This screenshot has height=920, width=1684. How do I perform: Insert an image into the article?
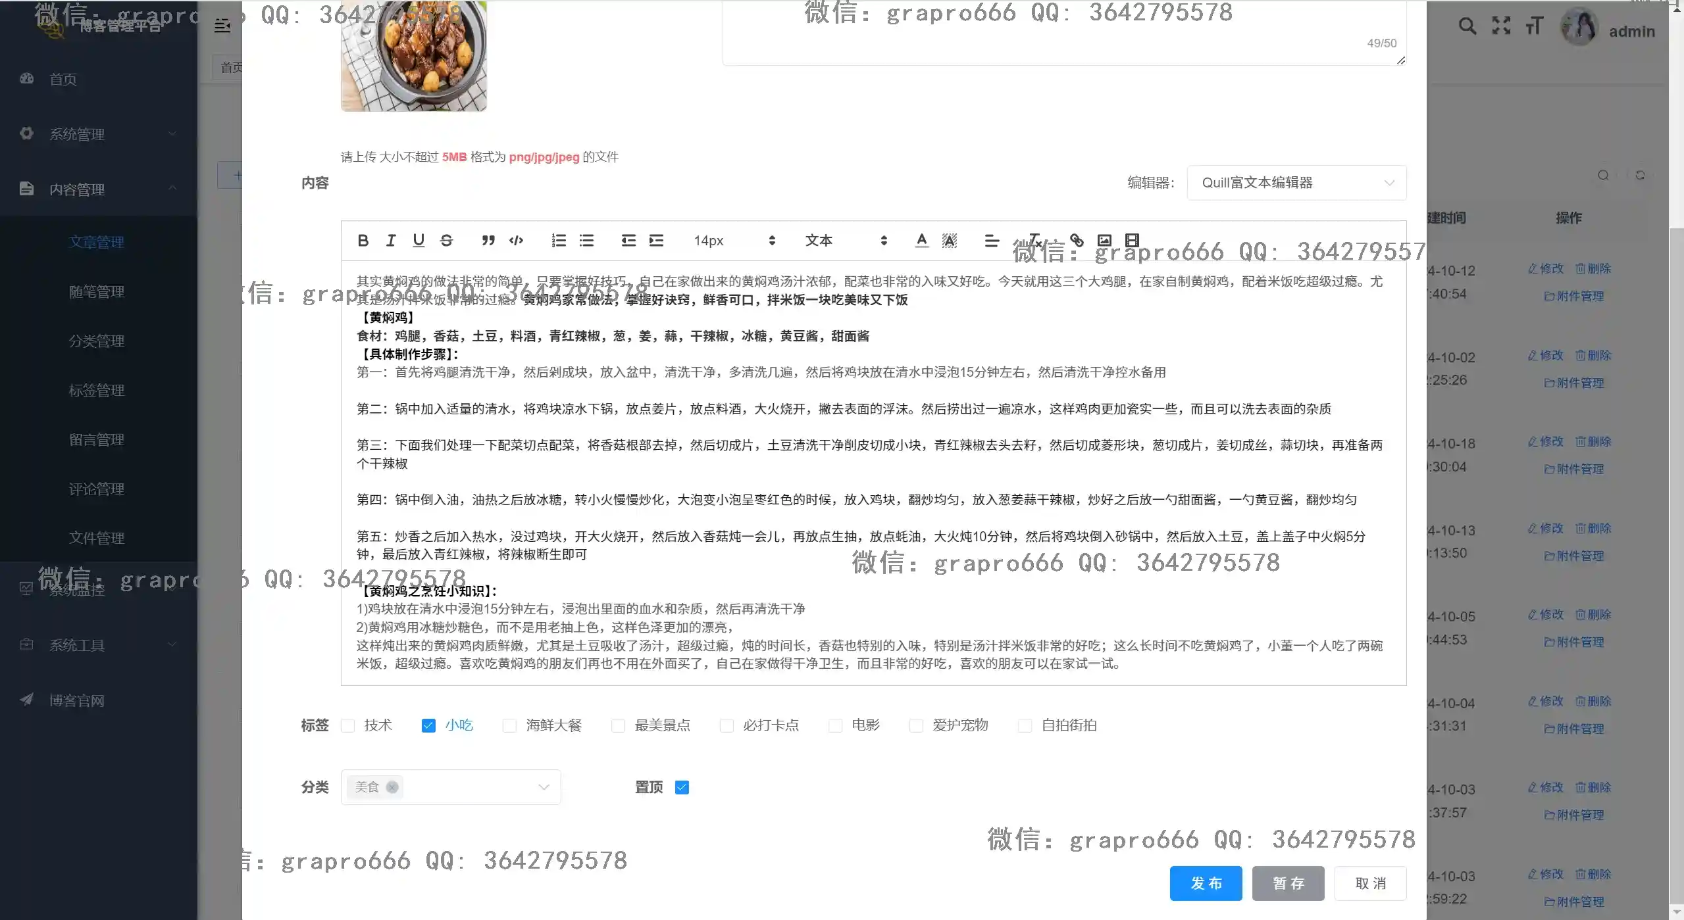click(x=1104, y=240)
